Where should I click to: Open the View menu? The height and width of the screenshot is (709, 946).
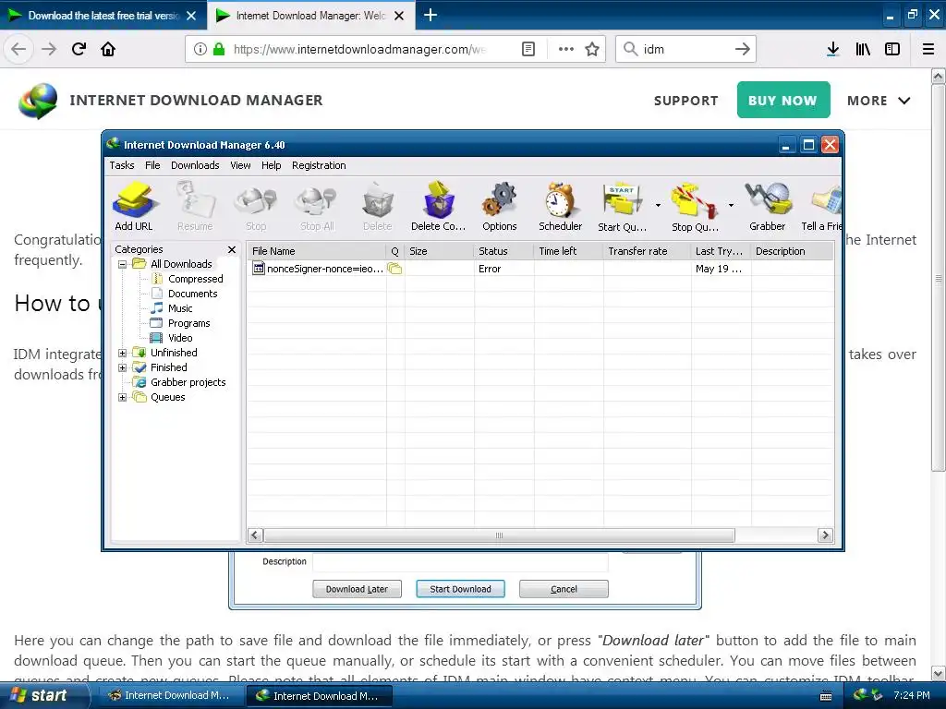coord(240,165)
